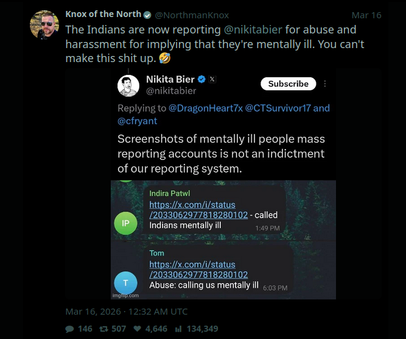Open Knox of the North profile avatar

44,24
